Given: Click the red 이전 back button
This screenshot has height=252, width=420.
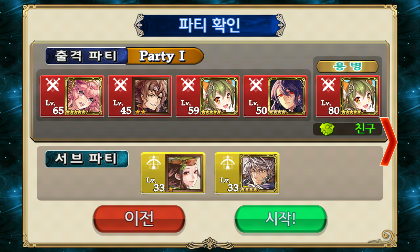Looking at the screenshot, I should [139, 219].
